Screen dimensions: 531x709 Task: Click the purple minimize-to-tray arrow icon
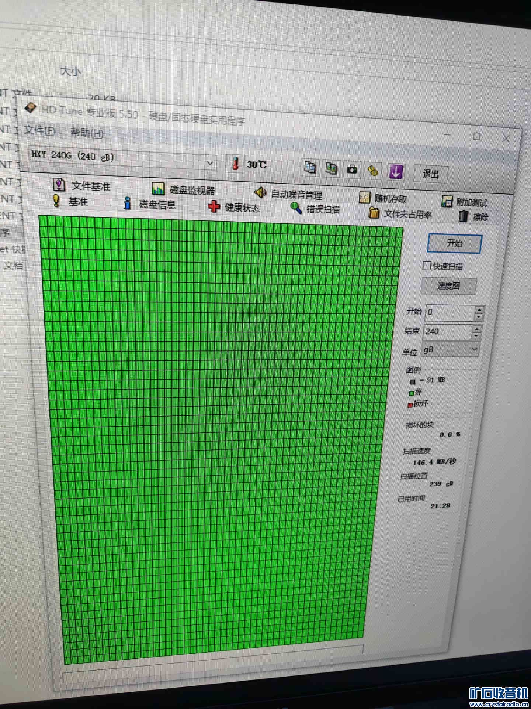click(396, 172)
